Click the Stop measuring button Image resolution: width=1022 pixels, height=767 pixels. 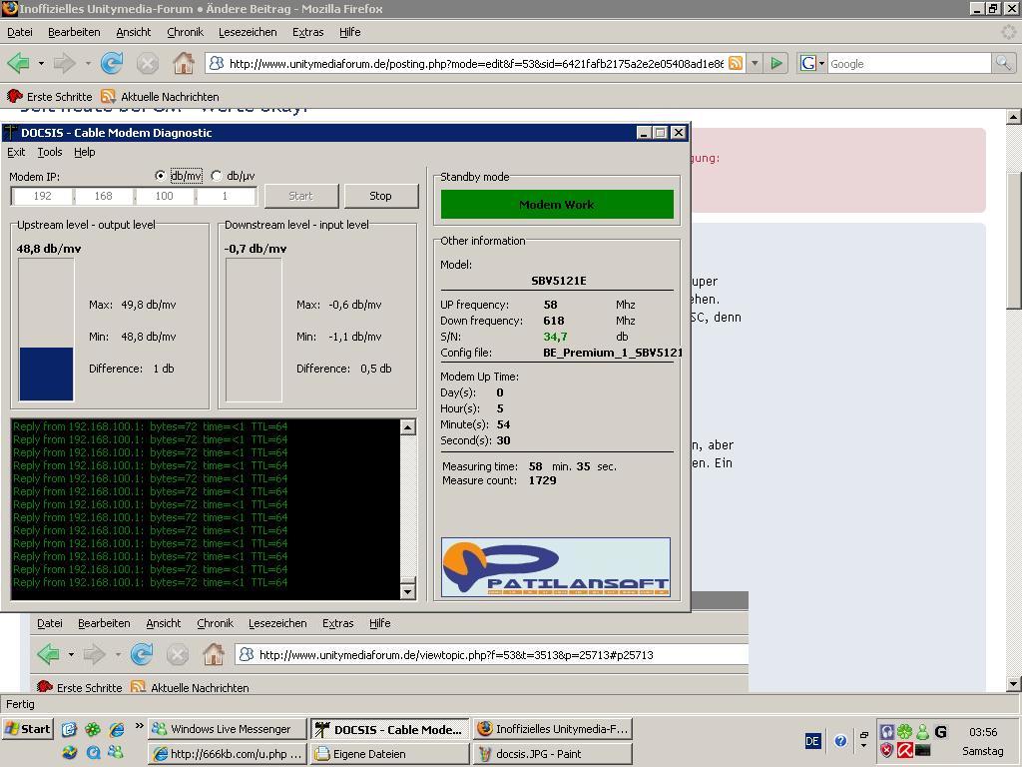[x=380, y=196]
